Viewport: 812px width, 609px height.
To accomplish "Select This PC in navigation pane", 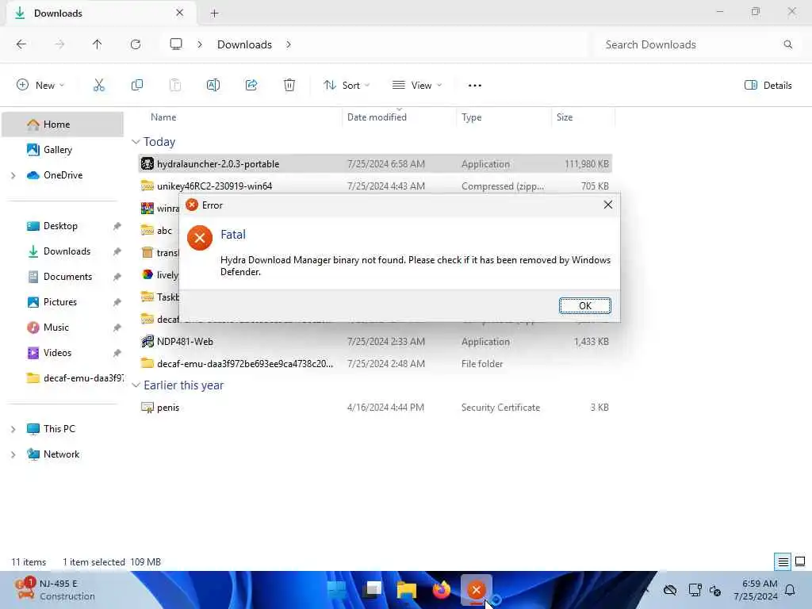I will [x=59, y=429].
